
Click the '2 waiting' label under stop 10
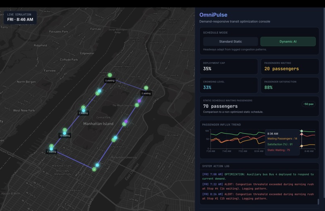(x=146, y=93)
